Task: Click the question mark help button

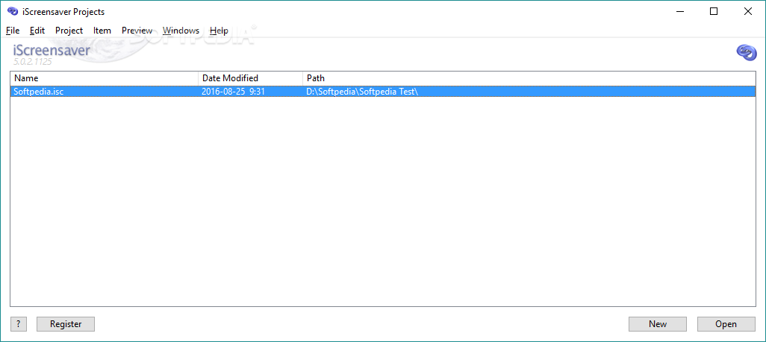Action: (x=18, y=324)
